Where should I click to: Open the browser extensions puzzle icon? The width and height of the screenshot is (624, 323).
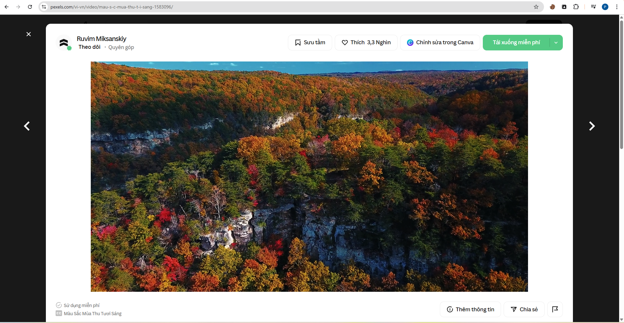[576, 7]
